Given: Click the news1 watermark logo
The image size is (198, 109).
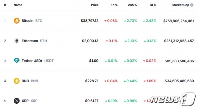Looking at the screenshot, I should [173, 99].
